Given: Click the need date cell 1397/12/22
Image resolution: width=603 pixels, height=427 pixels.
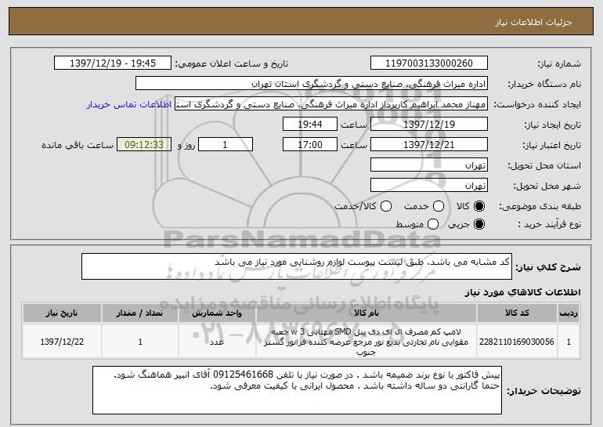Looking at the screenshot, I should click(x=62, y=342).
